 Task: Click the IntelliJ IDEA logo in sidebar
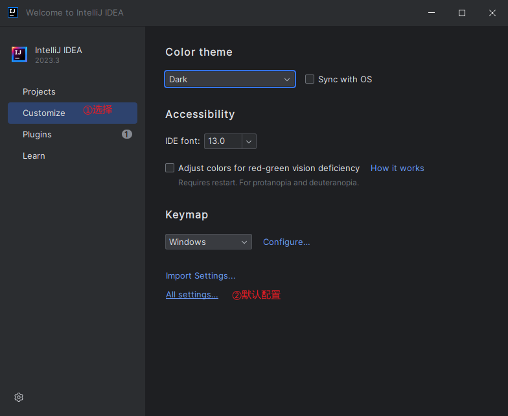coord(19,54)
